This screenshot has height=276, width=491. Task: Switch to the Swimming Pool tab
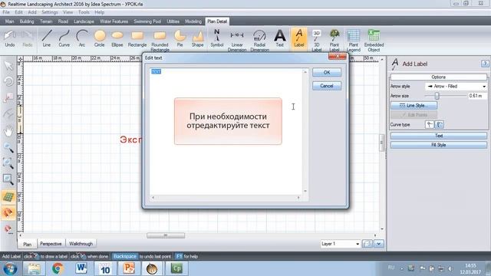(x=147, y=21)
